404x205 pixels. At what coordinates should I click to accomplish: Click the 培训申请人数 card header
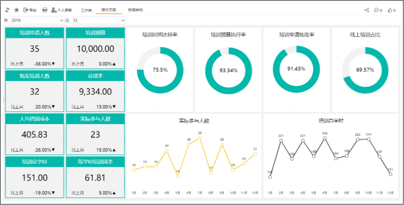[x=34, y=33]
